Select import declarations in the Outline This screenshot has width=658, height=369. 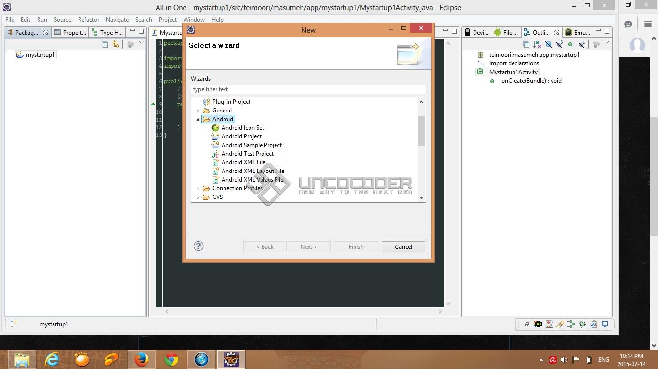[508, 63]
